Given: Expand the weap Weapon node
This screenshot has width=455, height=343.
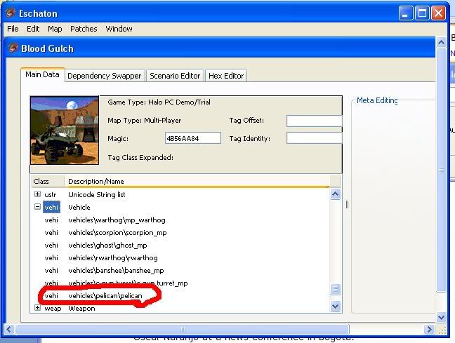Looking at the screenshot, I should [x=37, y=308].
